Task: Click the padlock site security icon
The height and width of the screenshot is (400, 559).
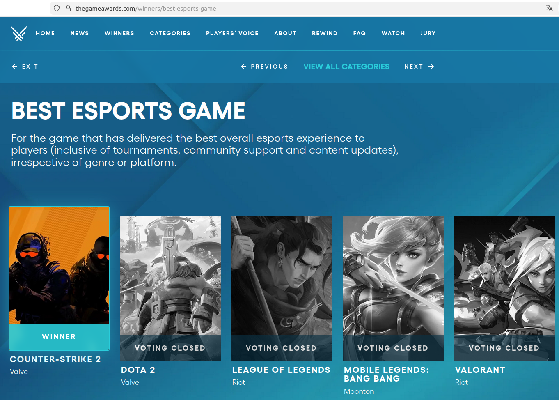Action: pyautogui.click(x=68, y=8)
